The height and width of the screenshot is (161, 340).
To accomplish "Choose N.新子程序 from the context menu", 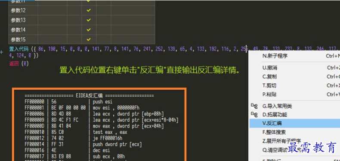I will tap(275, 56).
